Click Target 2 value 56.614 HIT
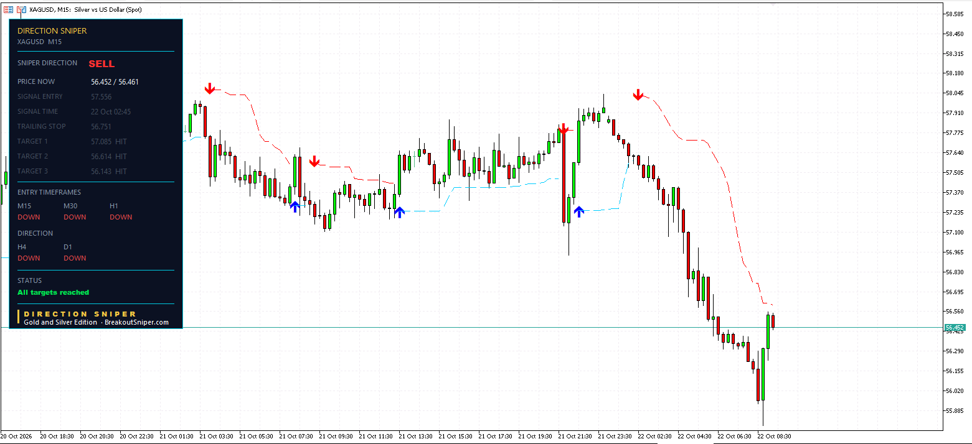Screen dimensions: 972x444 (x=109, y=156)
